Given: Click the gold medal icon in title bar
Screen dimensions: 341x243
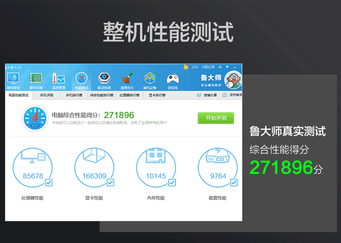Looking at the screenshot, I should tap(186, 67).
